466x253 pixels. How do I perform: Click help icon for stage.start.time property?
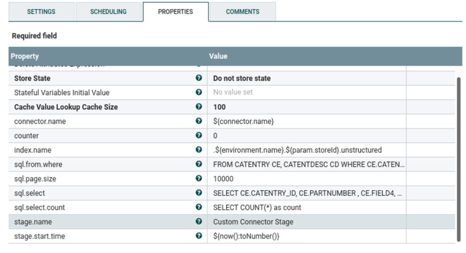(199, 236)
